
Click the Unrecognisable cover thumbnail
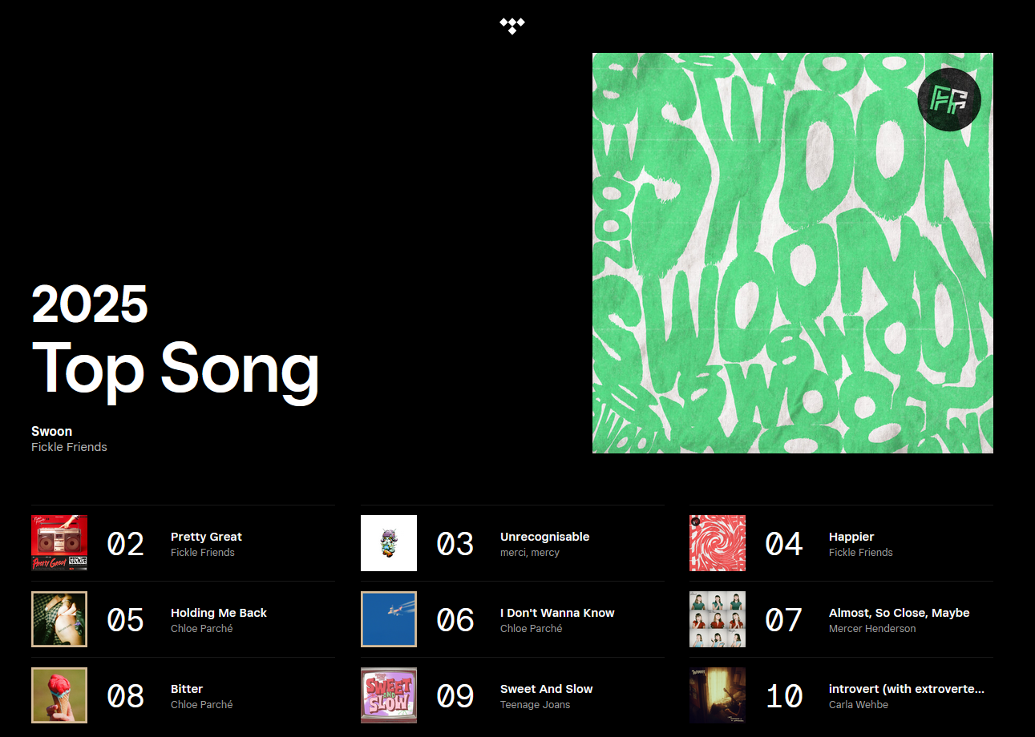(389, 543)
